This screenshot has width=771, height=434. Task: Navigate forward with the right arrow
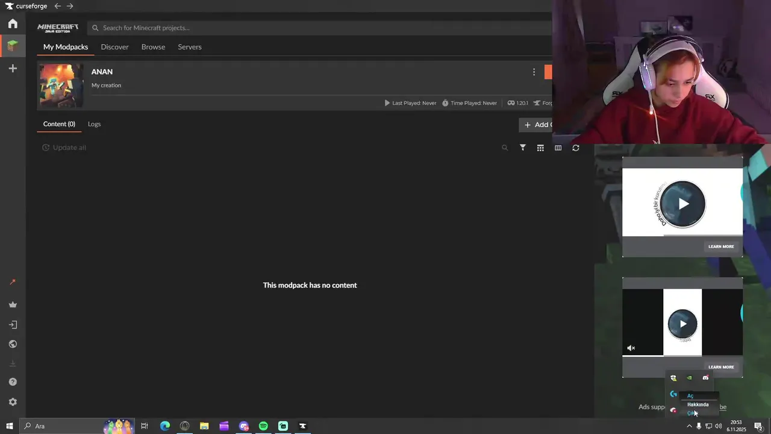(70, 6)
